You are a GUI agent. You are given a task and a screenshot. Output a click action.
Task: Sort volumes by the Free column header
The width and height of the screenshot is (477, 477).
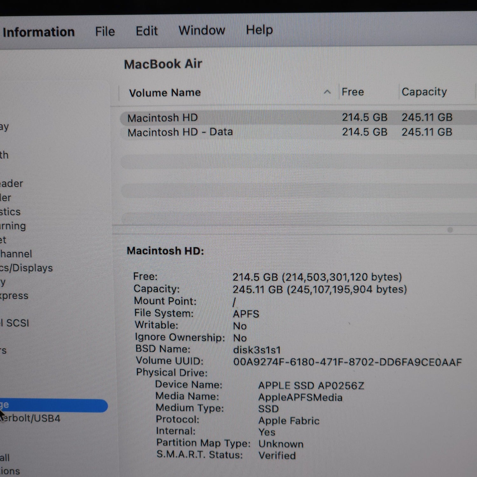tap(353, 92)
